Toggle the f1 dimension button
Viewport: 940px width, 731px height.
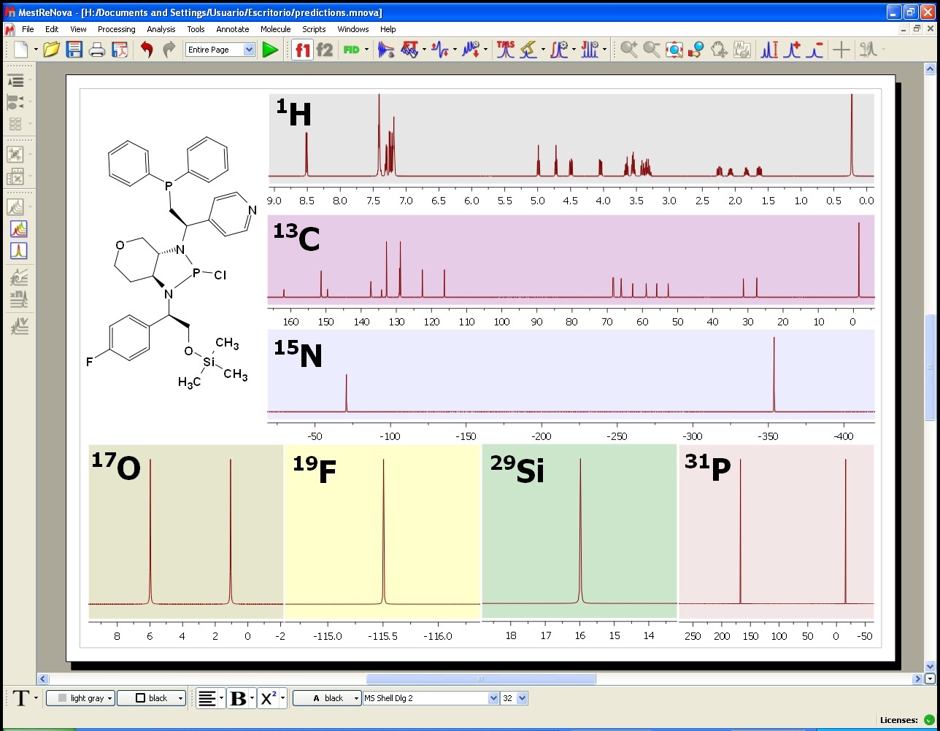tap(302, 50)
